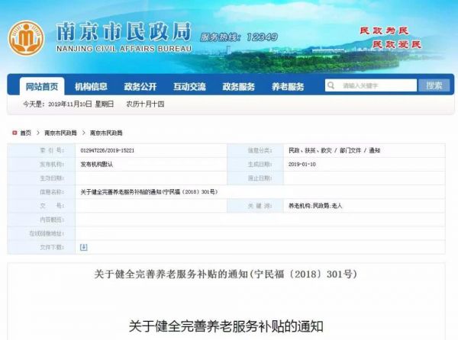
Task: Click the large article heading 关于健全完善养老服务补贴的通知
Action: [226, 327]
